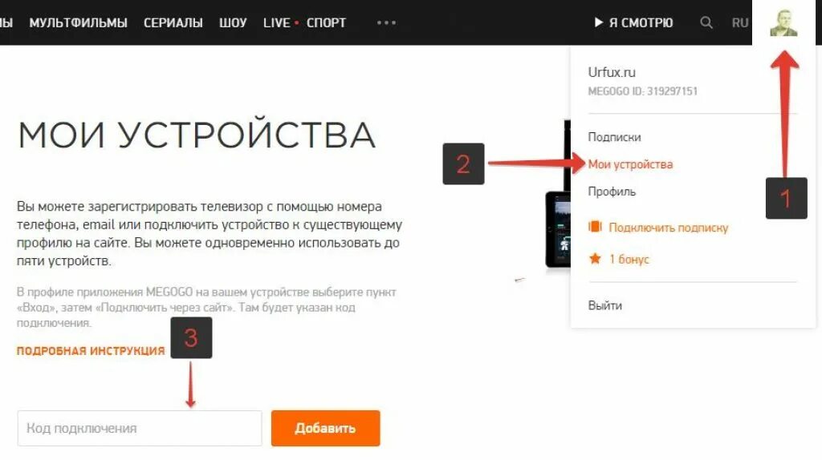This screenshot has width=822, height=460.
Task: Click the search magnifier icon
Action: pos(706,22)
